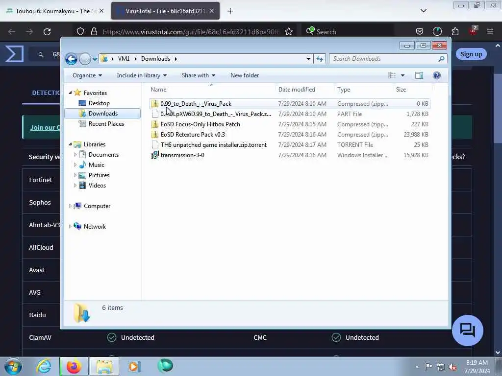Open the Share with dropdown
This screenshot has height=376, width=502.
(198, 75)
